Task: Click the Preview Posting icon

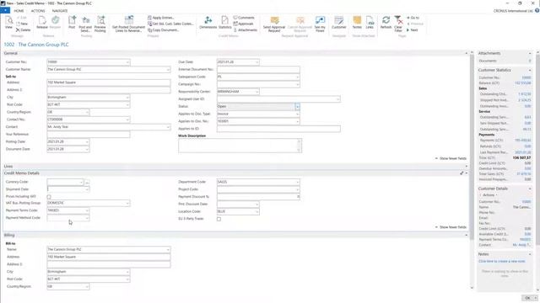Action: [x=100, y=24]
